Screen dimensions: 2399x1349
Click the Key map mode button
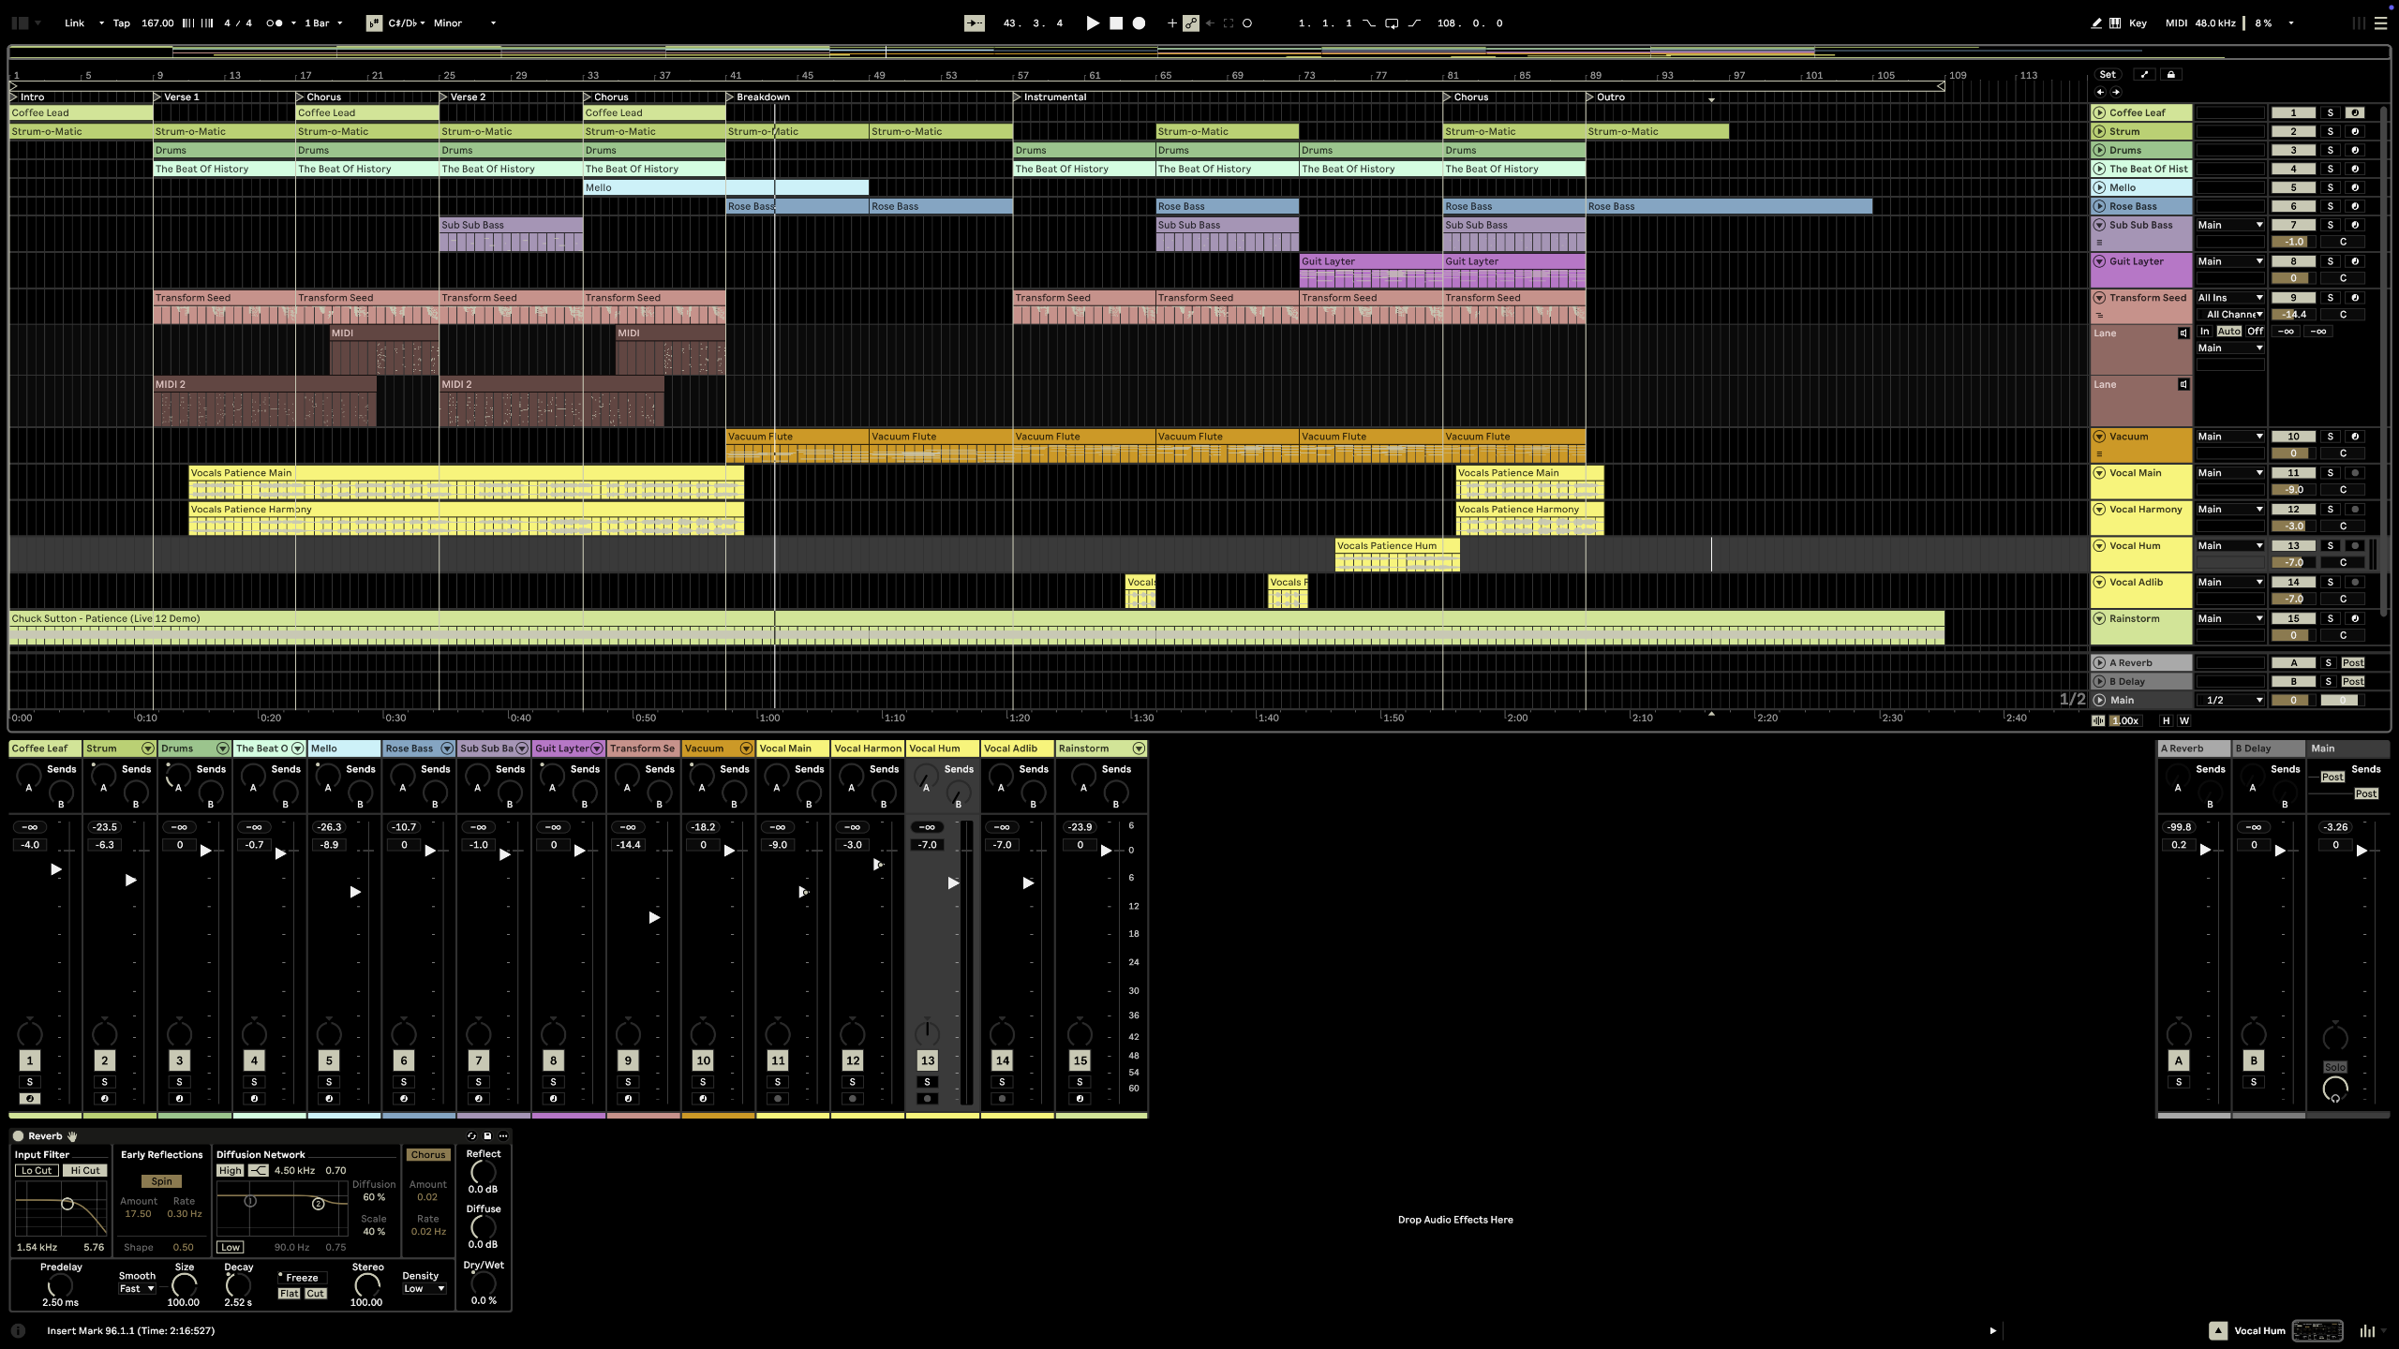point(2138,23)
